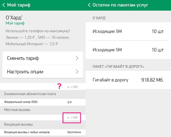The width and height of the screenshot is (171, 137).
Task: Open the Настроить опции chevron arrow
Action: (x=77, y=72)
